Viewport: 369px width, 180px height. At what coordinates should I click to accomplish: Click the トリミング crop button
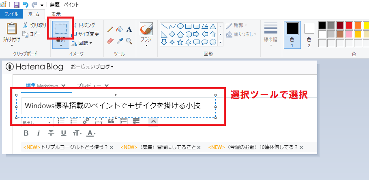pos(83,25)
